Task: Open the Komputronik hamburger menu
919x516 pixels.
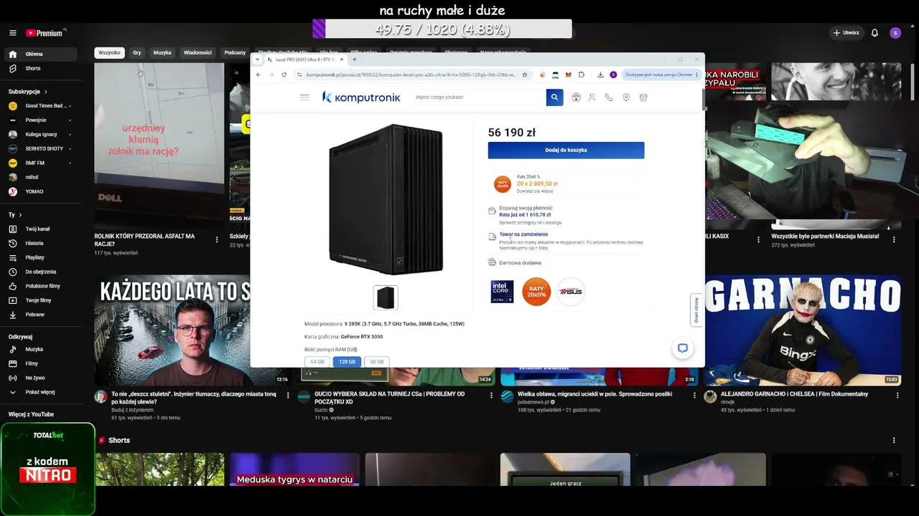Action: [304, 97]
